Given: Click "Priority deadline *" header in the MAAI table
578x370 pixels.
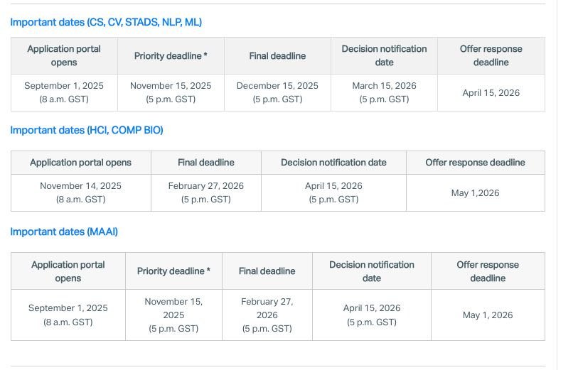Looking at the screenshot, I should click(173, 271).
